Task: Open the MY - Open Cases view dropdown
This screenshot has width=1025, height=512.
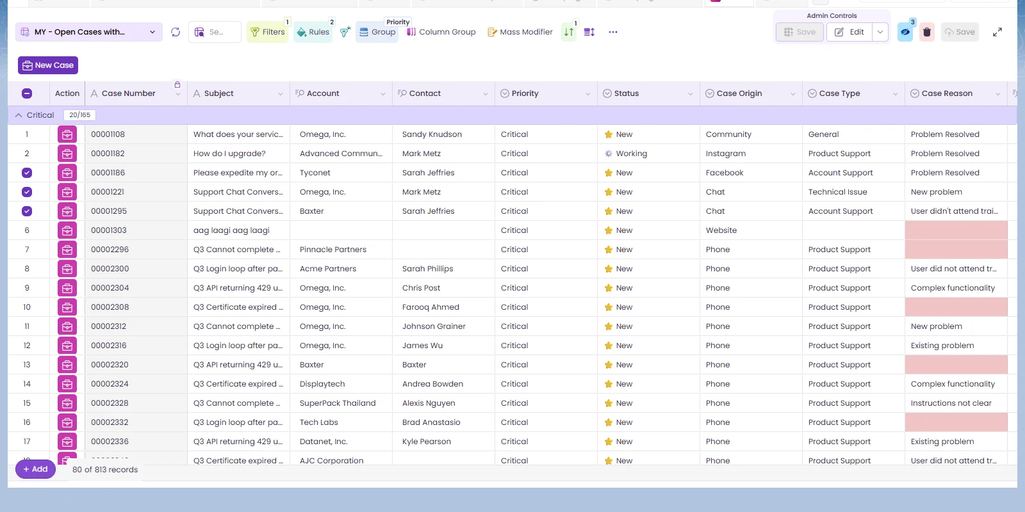Action: 89,32
